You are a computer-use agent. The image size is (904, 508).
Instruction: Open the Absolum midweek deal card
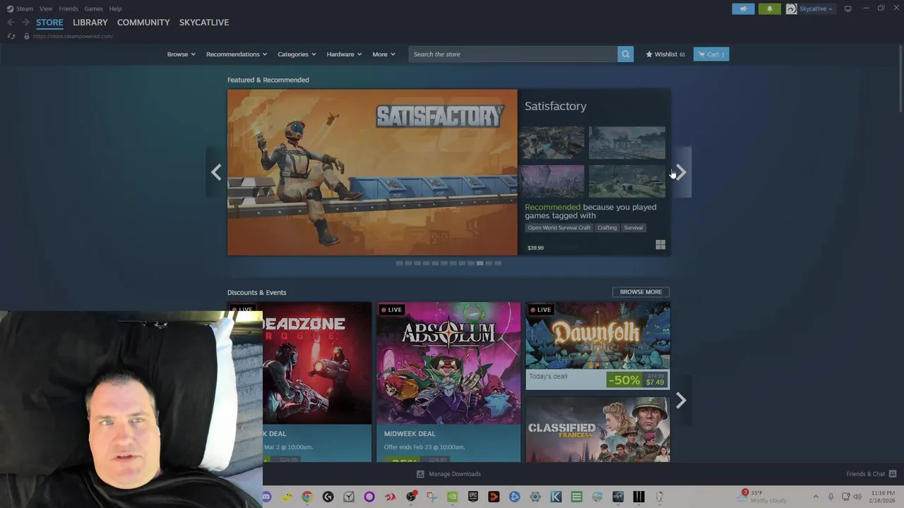coord(448,382)
